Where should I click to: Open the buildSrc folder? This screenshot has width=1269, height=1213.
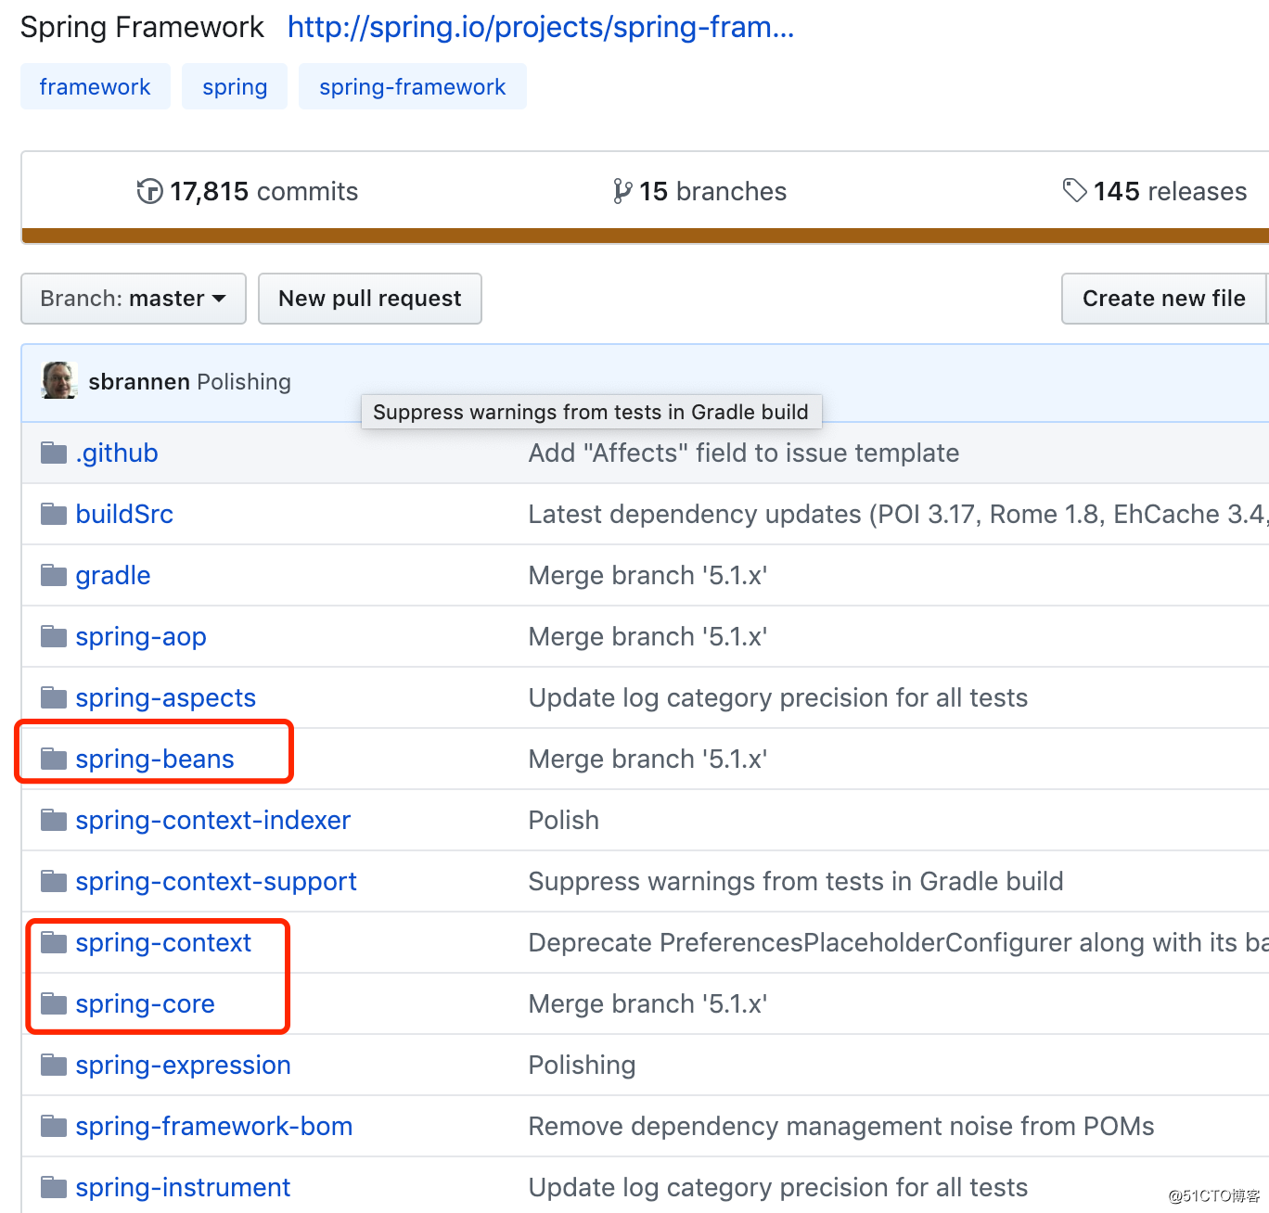(x=124, y=514)
